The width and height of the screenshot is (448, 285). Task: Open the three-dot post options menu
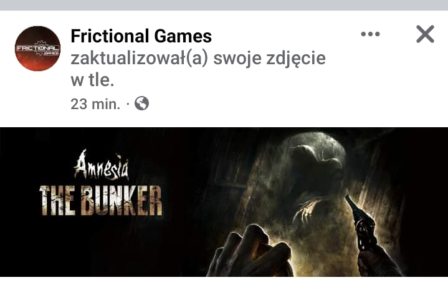pyautogui.click(x=370, y=34)
